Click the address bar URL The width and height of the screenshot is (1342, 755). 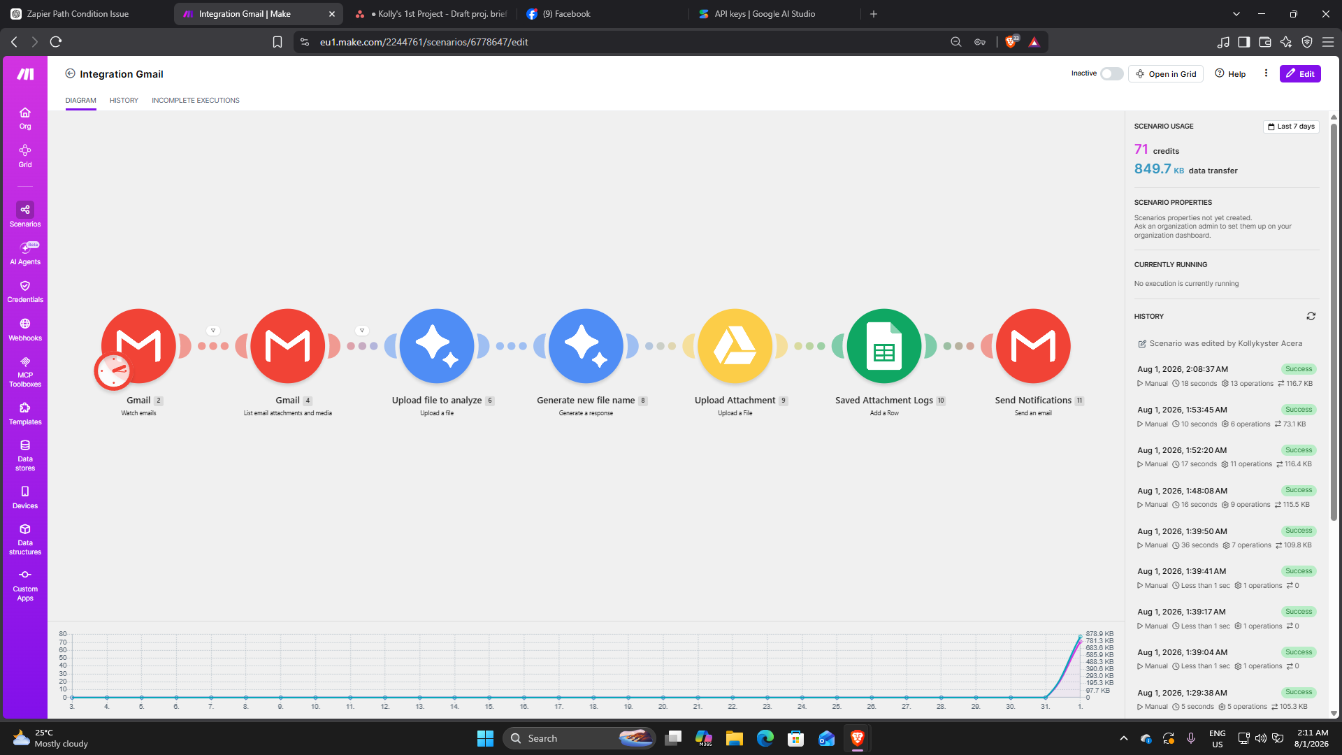424,42
